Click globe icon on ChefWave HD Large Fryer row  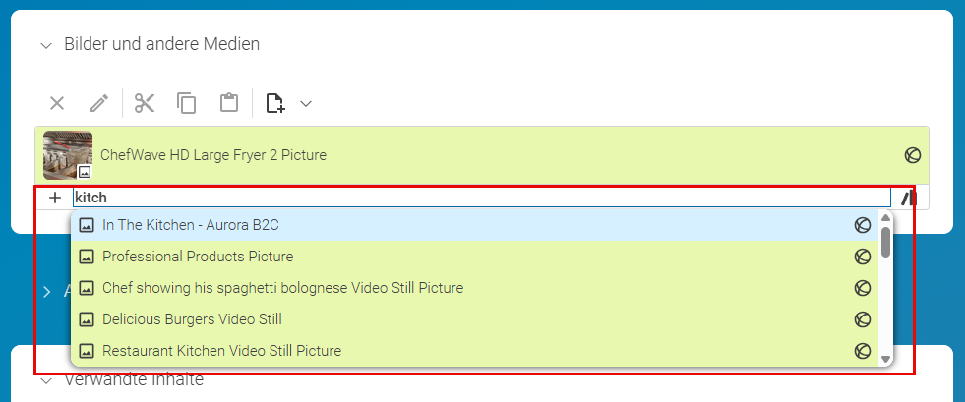[x=913, y=155]
